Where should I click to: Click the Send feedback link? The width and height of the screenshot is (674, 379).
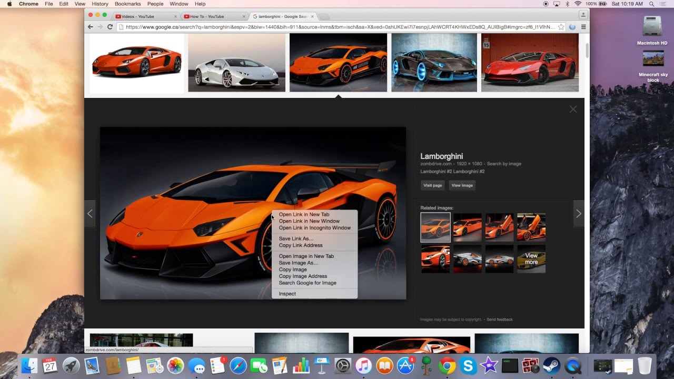[500, 320]
